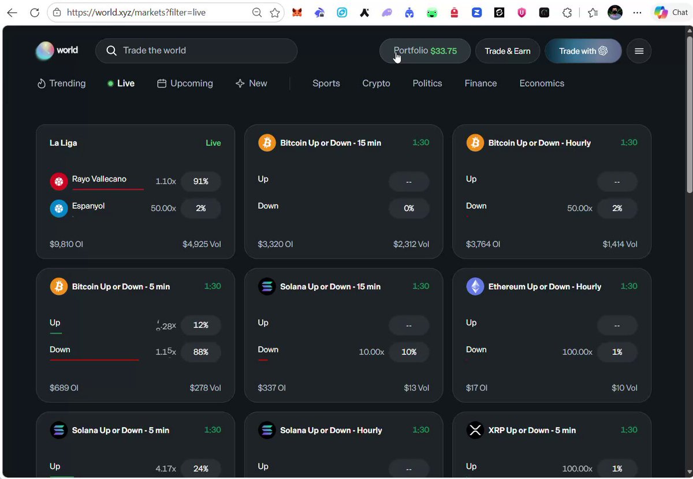The width and height of the screenshot is (693, 479).
Task: Open the Finance category
Action: 480,83
